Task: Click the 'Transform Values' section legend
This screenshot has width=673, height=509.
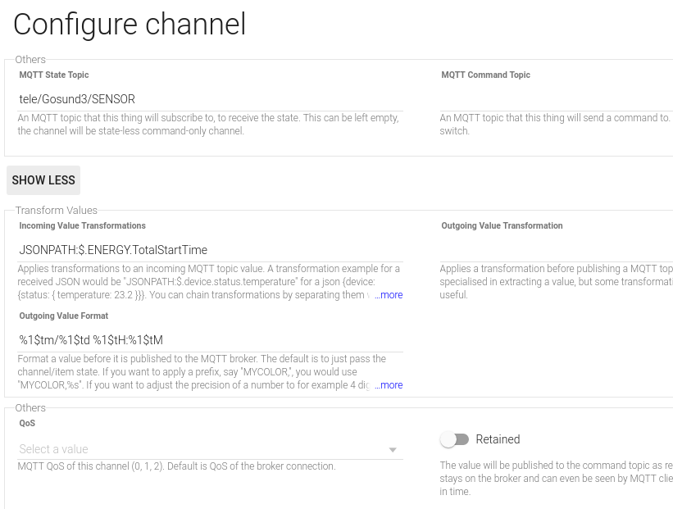Action: click(56, 211)
